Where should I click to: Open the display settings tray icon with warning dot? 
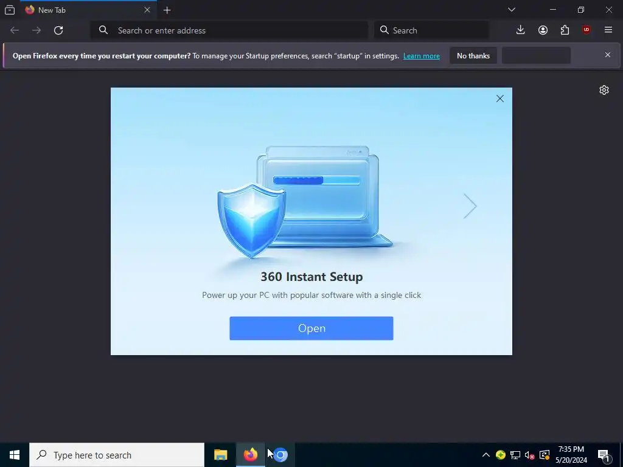545,455
